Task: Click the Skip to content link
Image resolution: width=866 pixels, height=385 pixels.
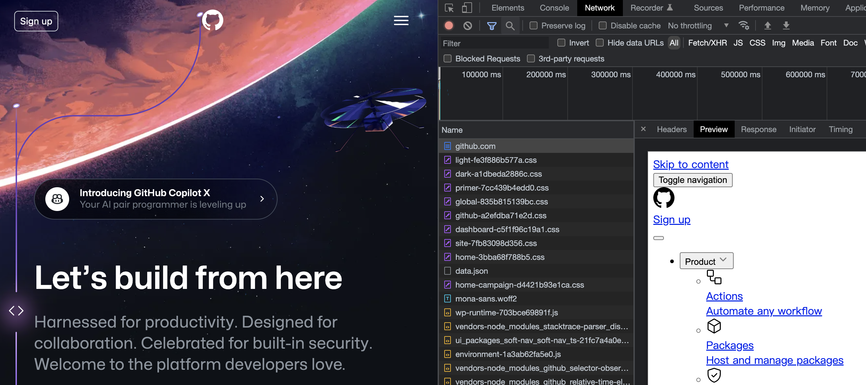Action: pyautogui.click(x=690, y=164)
